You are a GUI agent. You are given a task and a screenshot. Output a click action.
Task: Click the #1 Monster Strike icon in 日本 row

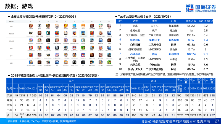[x=31, y=55]
